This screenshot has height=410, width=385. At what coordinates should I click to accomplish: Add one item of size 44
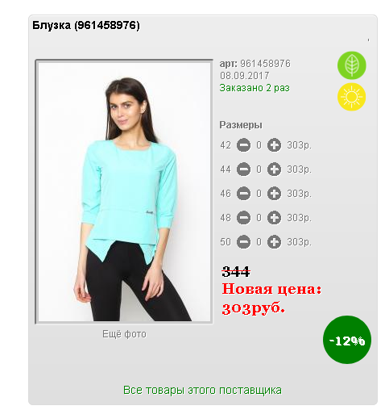[x=274, y=169]
